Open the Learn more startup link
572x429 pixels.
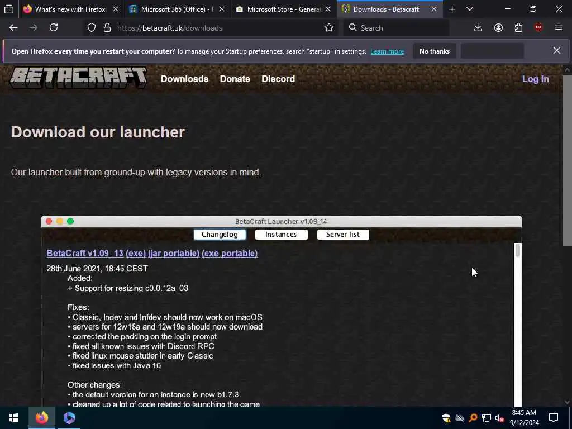click(387, 51)
